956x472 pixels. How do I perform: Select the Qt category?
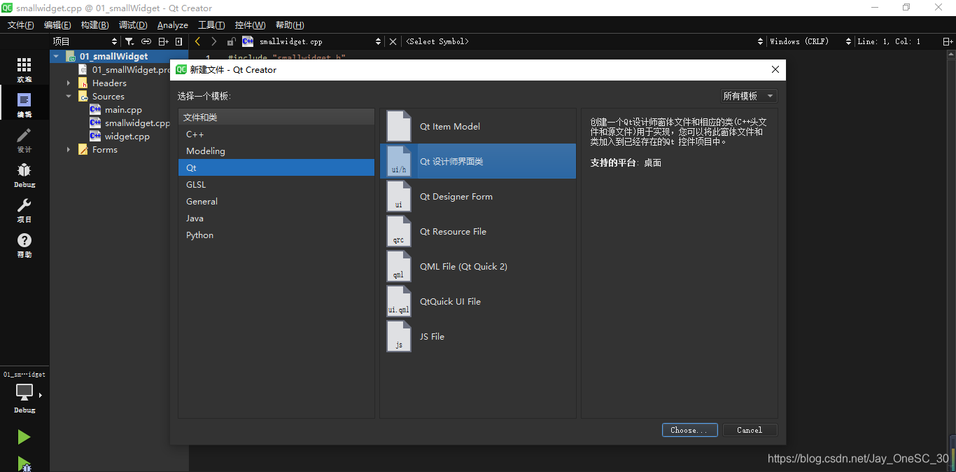click(x=276, y=167)
